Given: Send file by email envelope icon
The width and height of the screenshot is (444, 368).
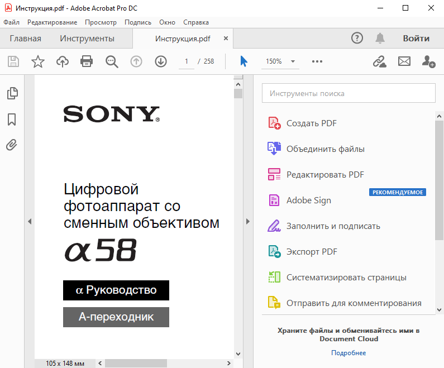Looking at the screenshot, I should (x=404, y=61).
